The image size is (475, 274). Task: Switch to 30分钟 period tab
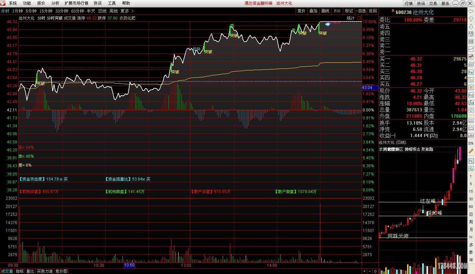[62, 11]
